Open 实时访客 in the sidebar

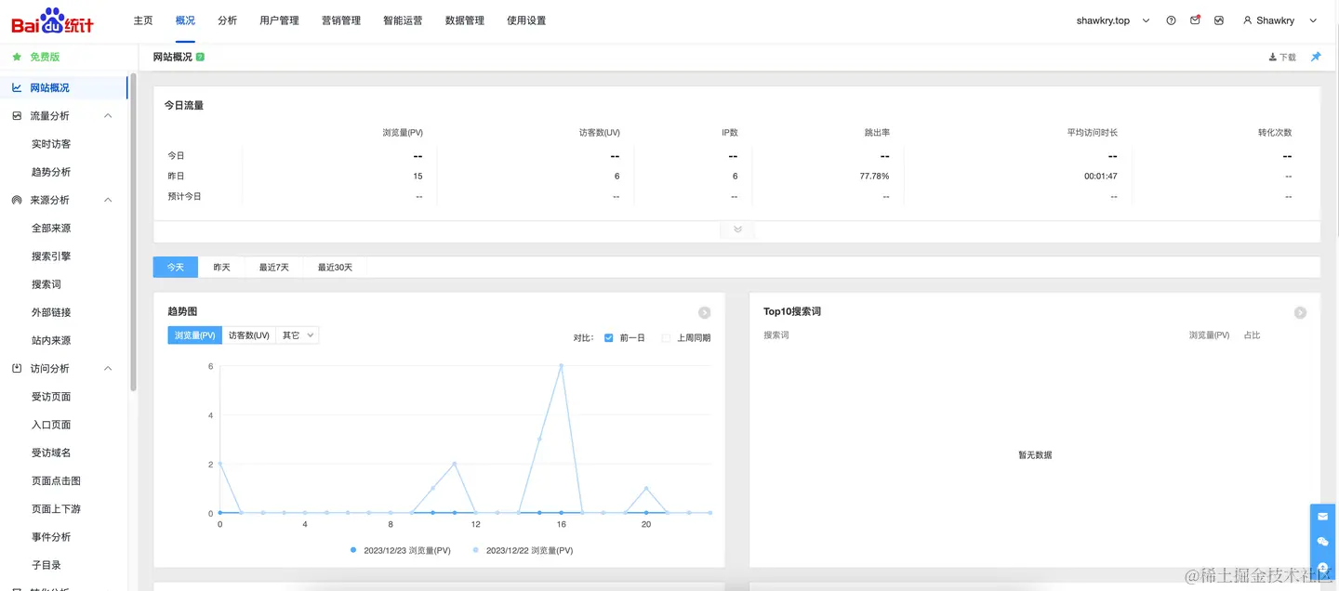[x=51, y=144]
